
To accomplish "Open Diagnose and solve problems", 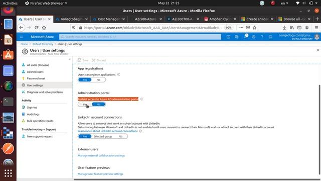I will coord(45,92).
